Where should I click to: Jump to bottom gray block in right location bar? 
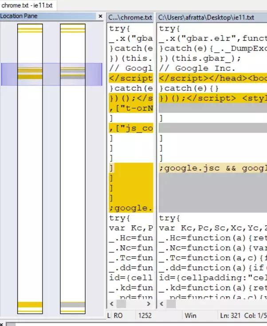(73, 305)
